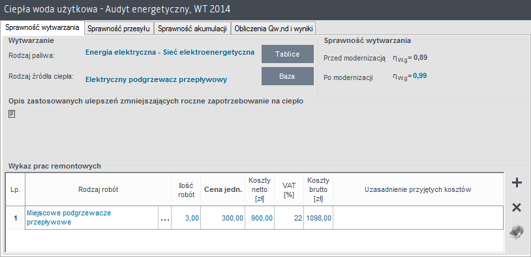
Task: Edit the VAT cell value 22
Action: (289, 218)
